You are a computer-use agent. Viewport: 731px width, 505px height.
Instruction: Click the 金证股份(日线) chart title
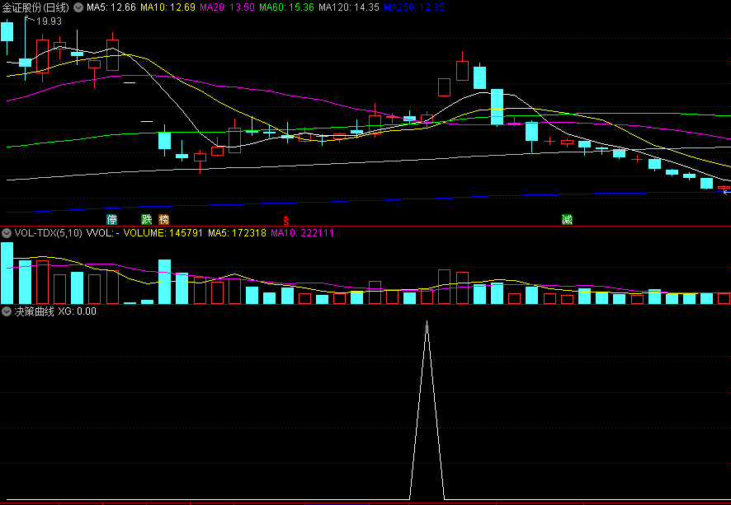36,7
